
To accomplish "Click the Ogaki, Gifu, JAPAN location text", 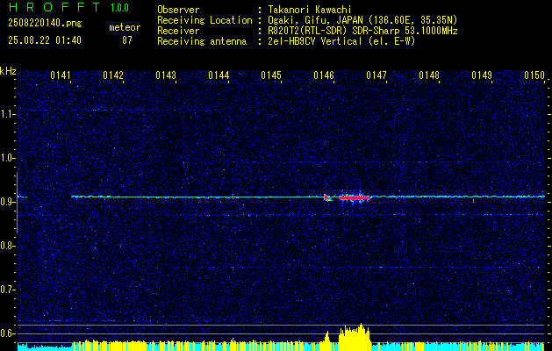I will point(362,20).
